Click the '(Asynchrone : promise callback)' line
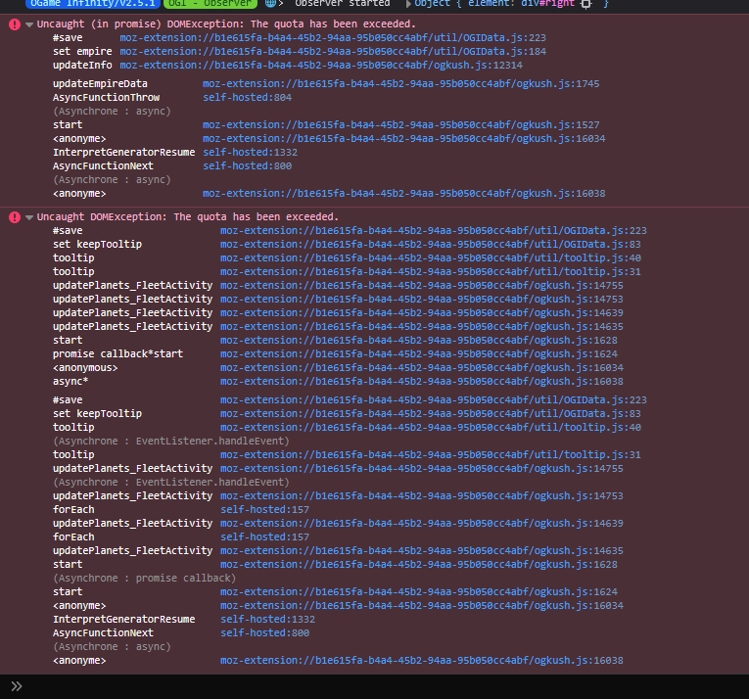Screen dimensions: 749x699 pos(144,579)
